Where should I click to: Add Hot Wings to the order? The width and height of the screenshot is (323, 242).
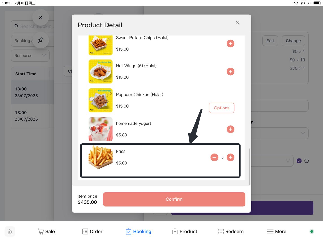coord(230,72)
